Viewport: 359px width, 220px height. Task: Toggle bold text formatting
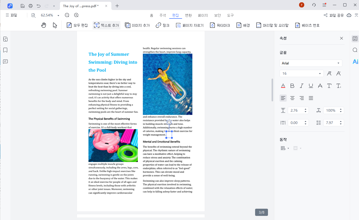(292, 86)
